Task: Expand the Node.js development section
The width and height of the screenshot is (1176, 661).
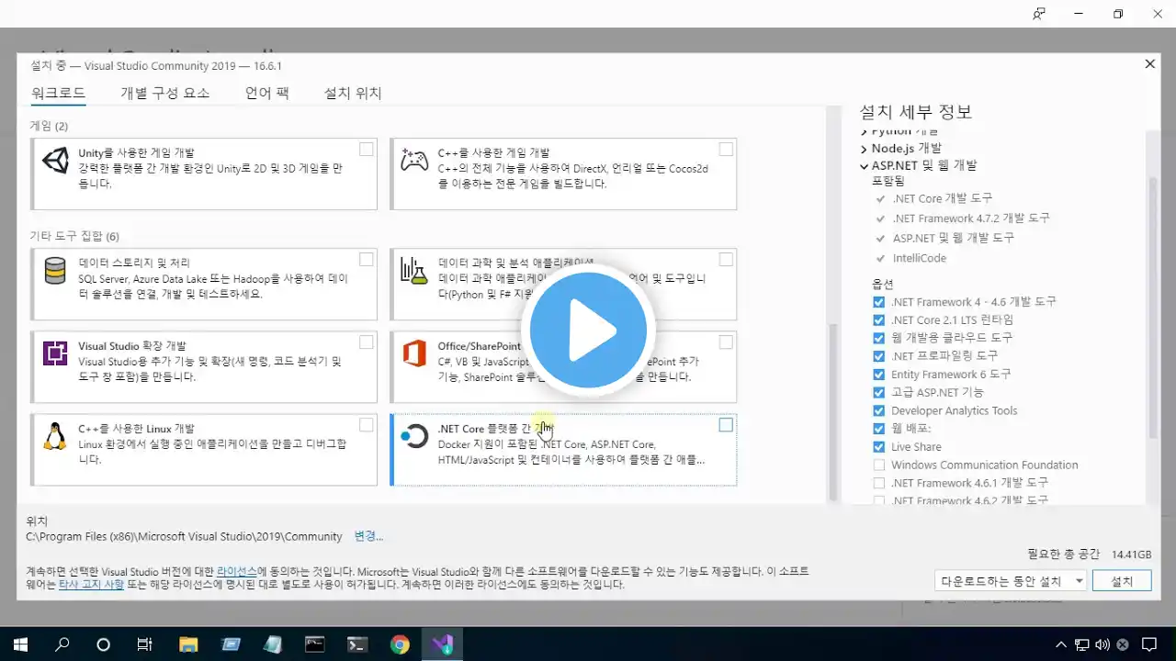Action: tap(865, 149)
